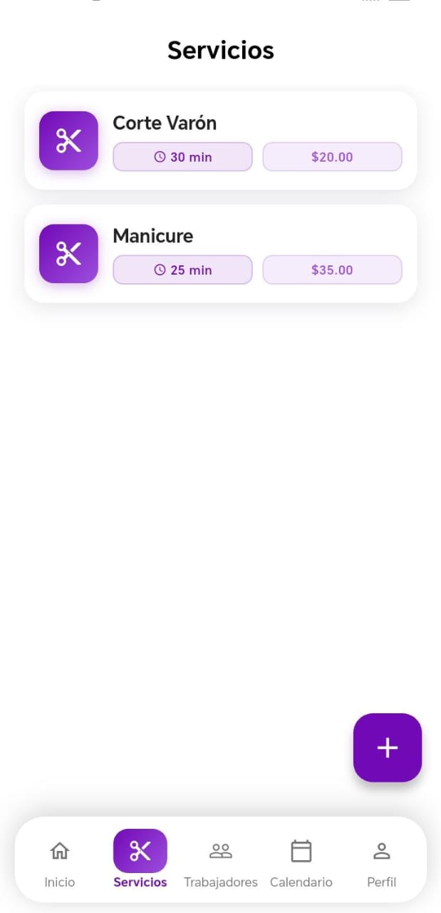Select the Corte Varón scissors icon
Screen dimensions: 441x913
click(68, 141)
